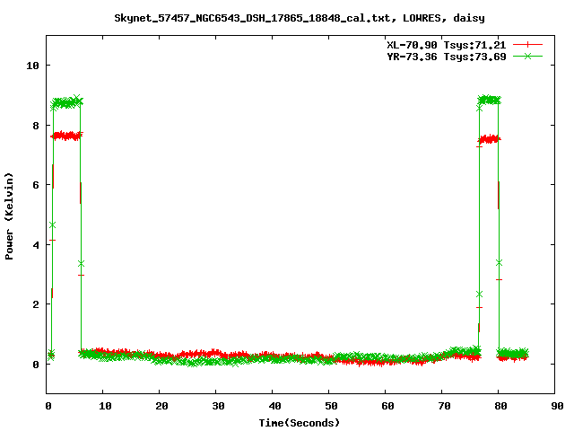
Task: Click the Power (Kelvin) y-axis label
Action: click(x=9, y=216)
